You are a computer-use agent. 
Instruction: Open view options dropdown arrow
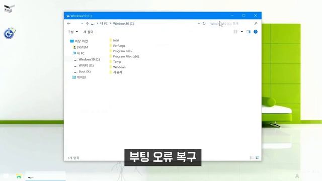point(242,32)
